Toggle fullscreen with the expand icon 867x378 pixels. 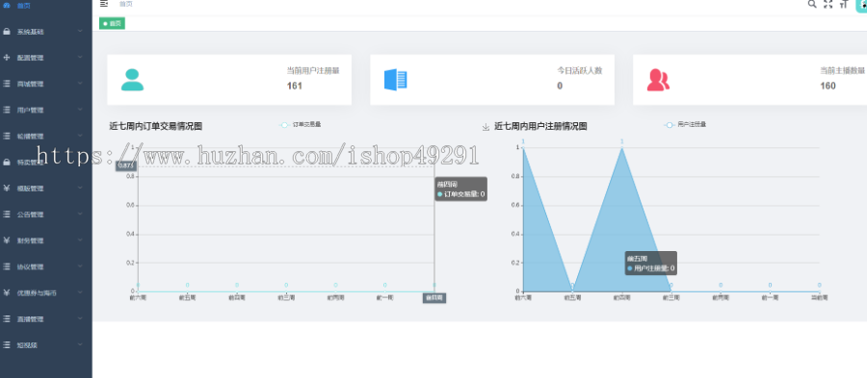pyautogui.click(x=828, y=4)
